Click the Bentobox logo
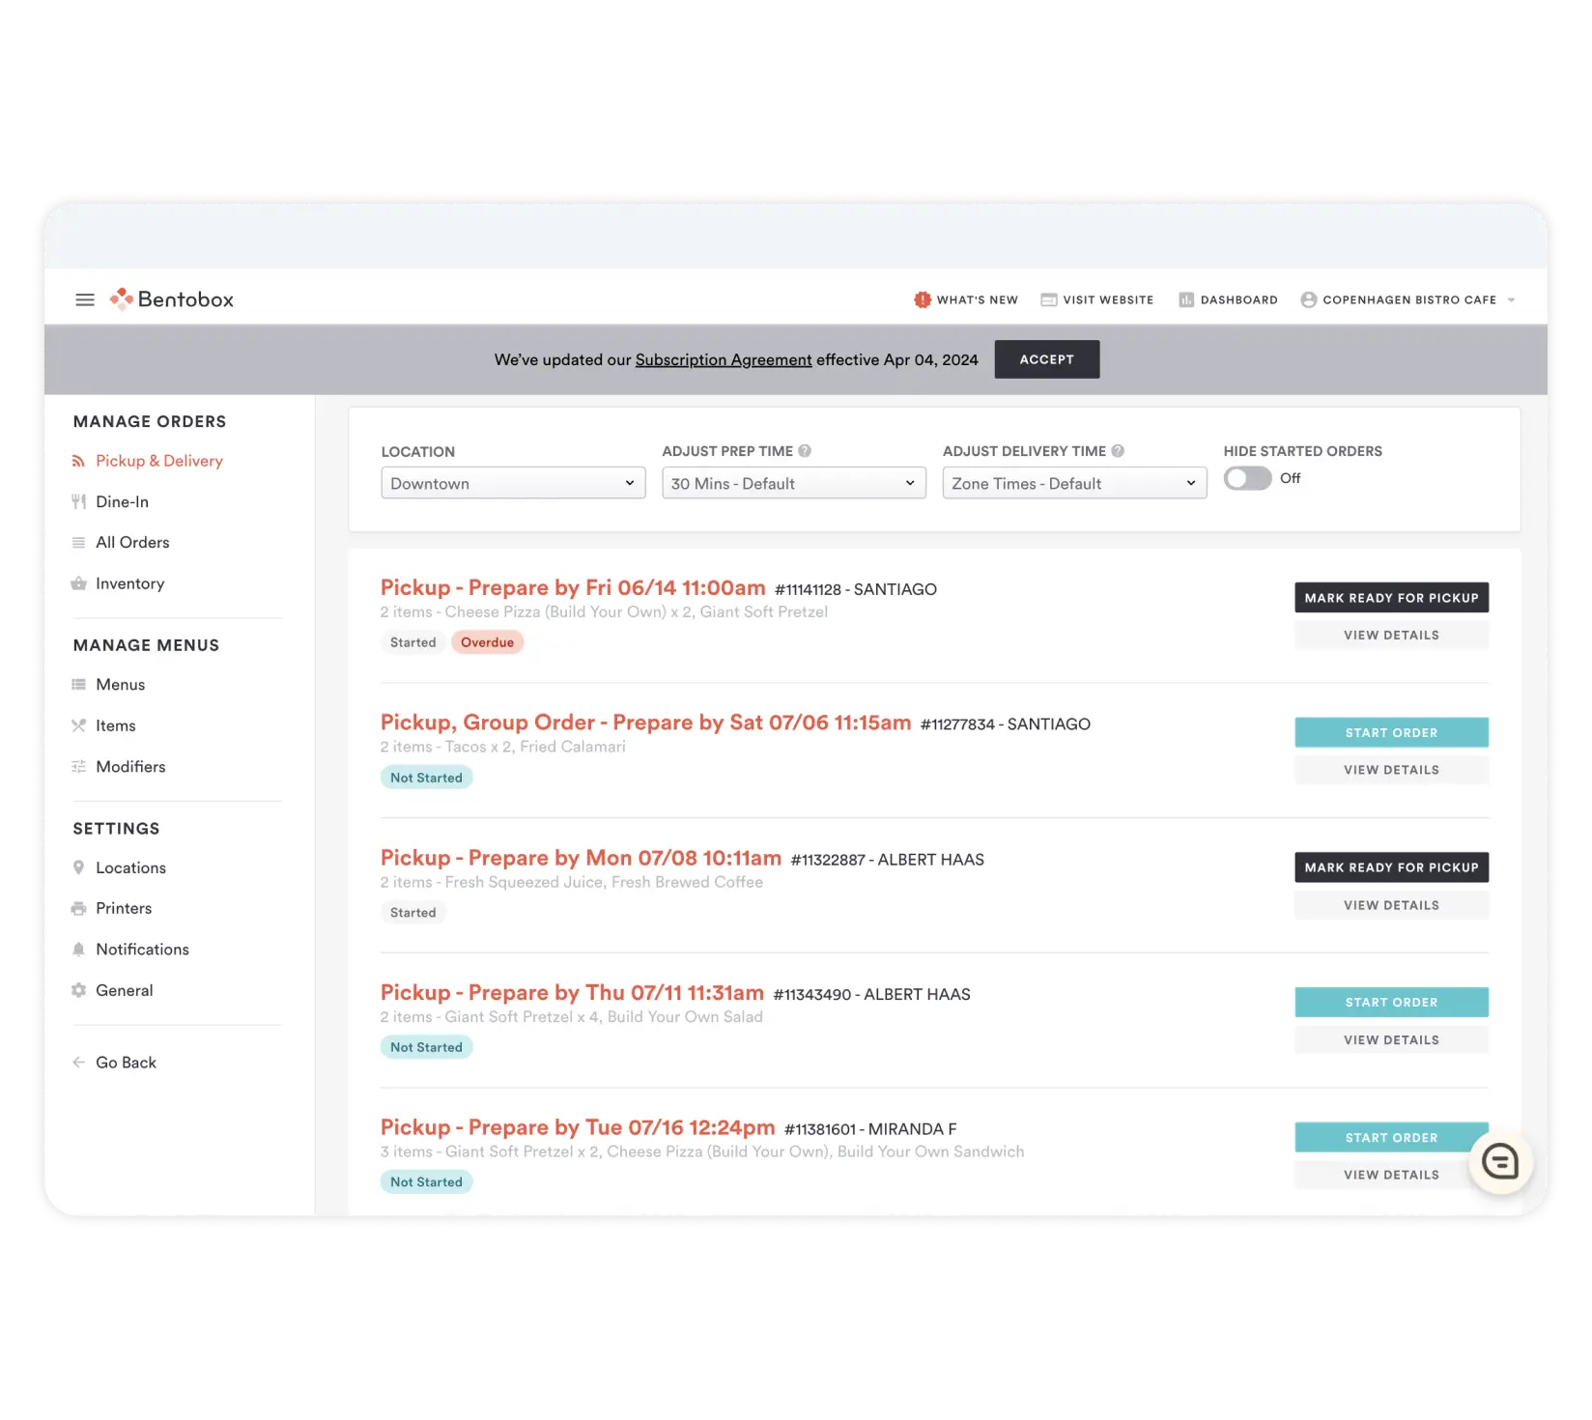This screenshot has height=1420, width=1592. pyautogui.click(x=172, y=299)
